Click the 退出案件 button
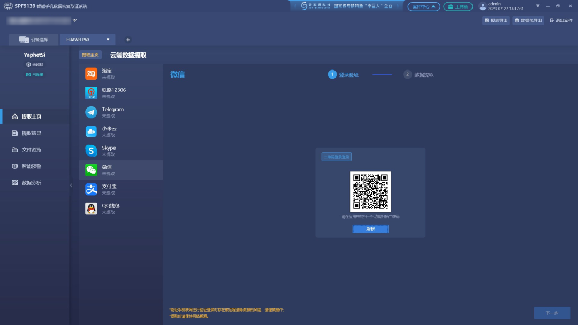578x325 pixels. pyautogui.click(x=561, y=21)
